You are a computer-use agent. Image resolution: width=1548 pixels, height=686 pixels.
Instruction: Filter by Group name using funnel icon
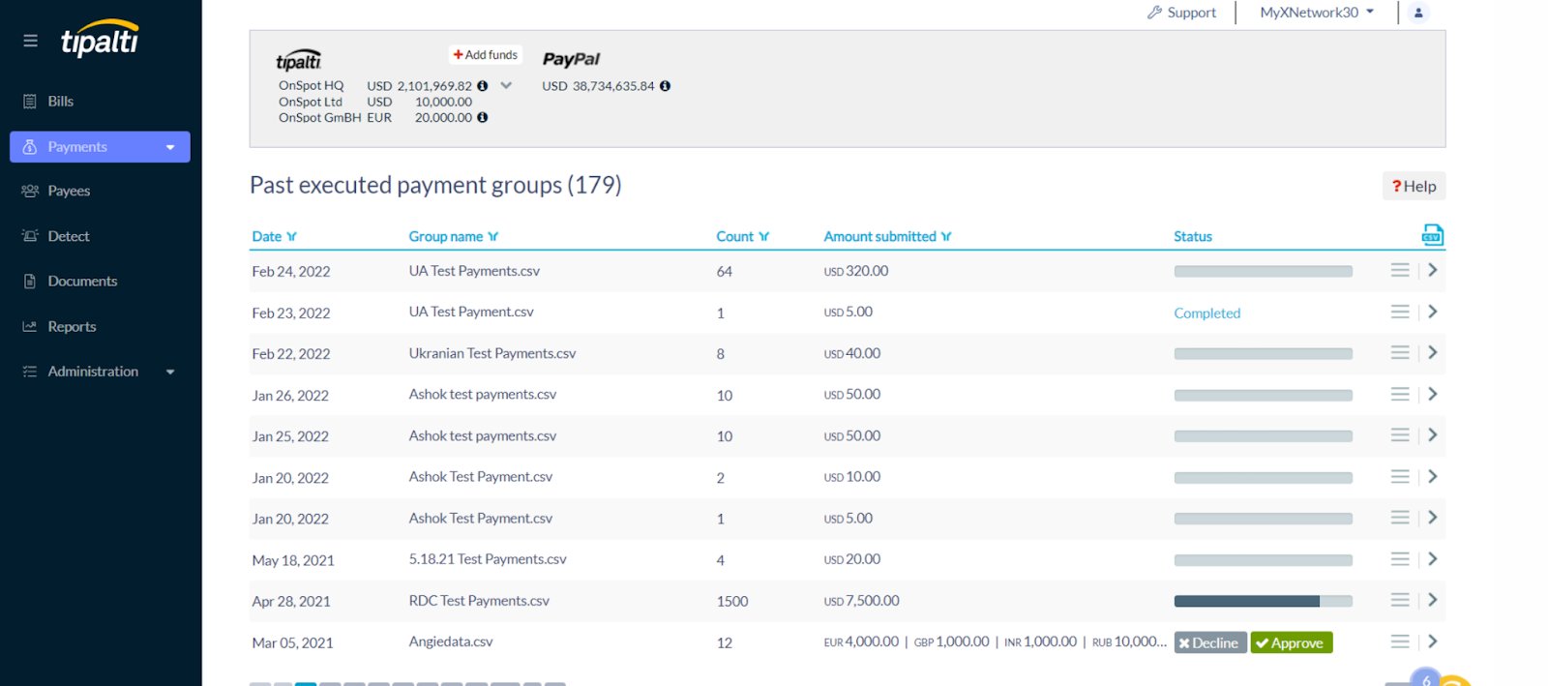(493, 237)
